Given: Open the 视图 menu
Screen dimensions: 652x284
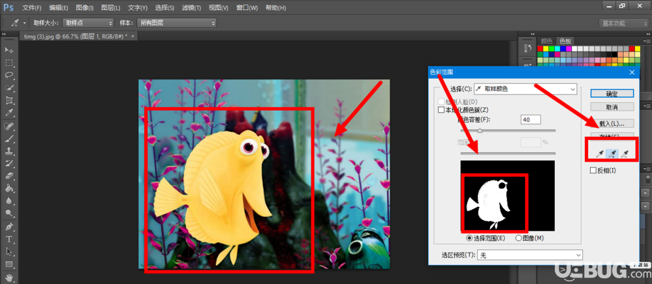Looking at the screenshot, I should pos(218,8).
